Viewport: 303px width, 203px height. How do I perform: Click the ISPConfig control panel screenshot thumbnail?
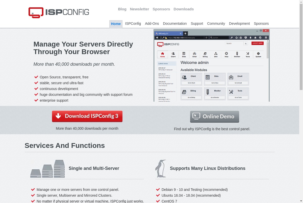tap(212, 65)
